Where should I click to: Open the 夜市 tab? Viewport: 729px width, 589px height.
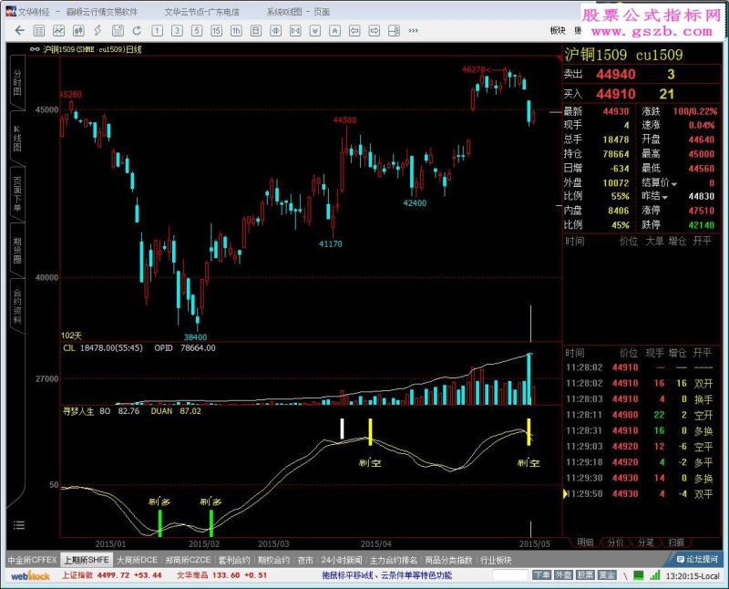305,560
